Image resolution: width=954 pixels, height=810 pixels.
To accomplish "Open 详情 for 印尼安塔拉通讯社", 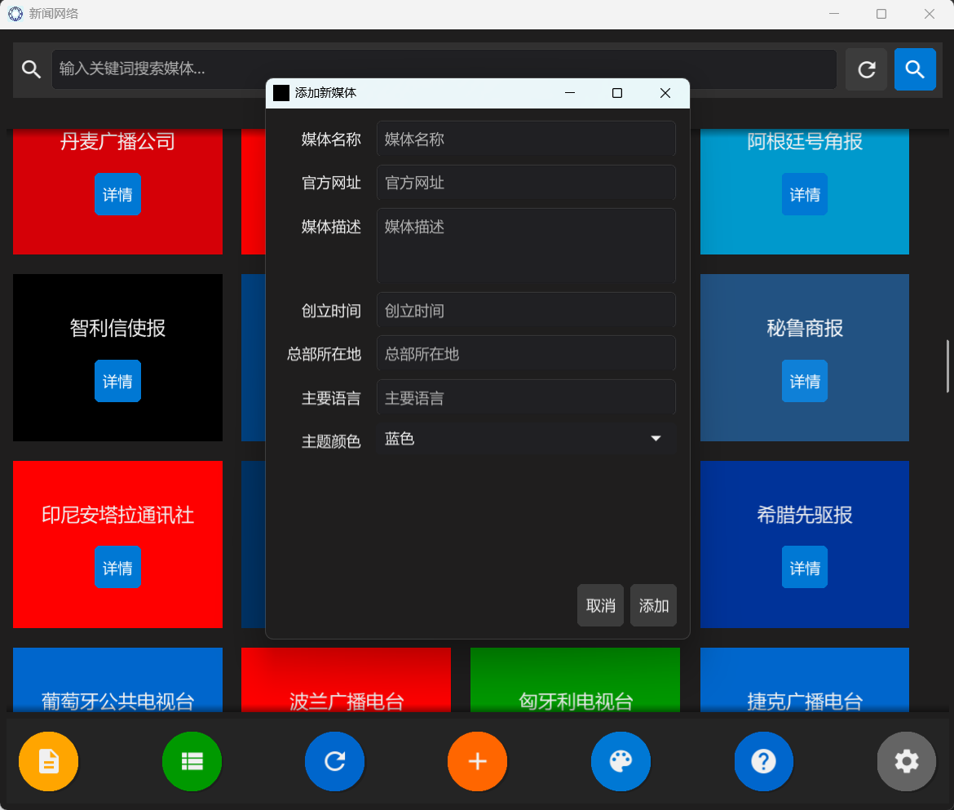I will [117, 568].
